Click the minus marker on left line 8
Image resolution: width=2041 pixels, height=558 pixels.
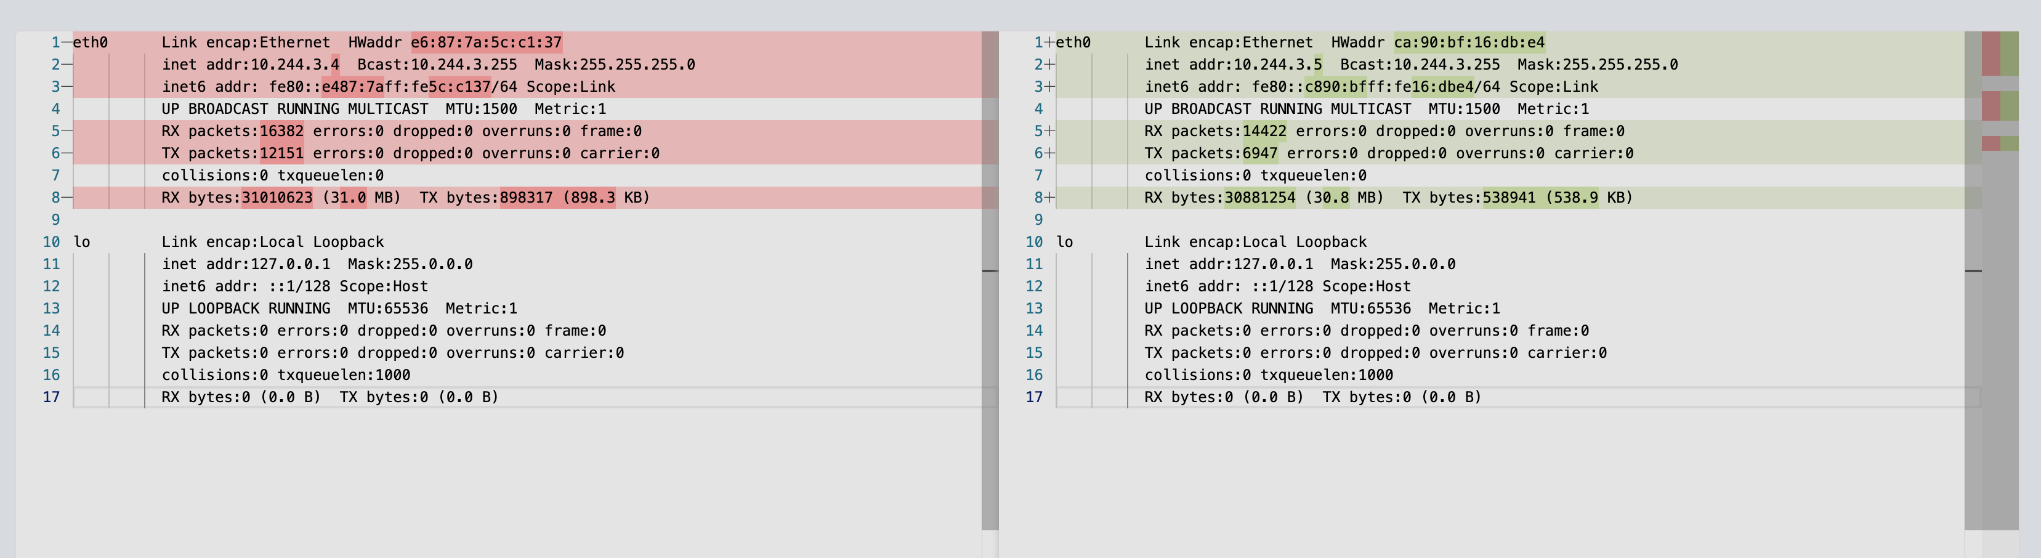pyautogui.click(x=67, y=198)
